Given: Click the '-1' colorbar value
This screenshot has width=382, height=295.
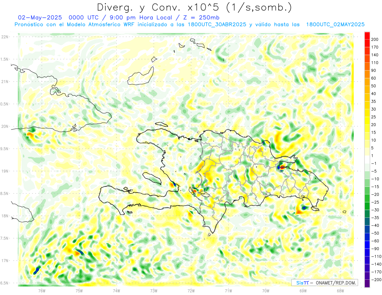Looking at the screenshot, I should [374, 164].
